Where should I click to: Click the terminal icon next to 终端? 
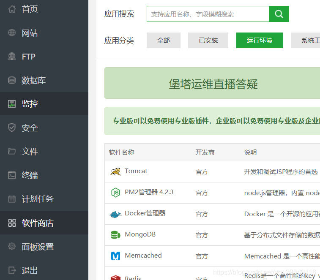12,175
